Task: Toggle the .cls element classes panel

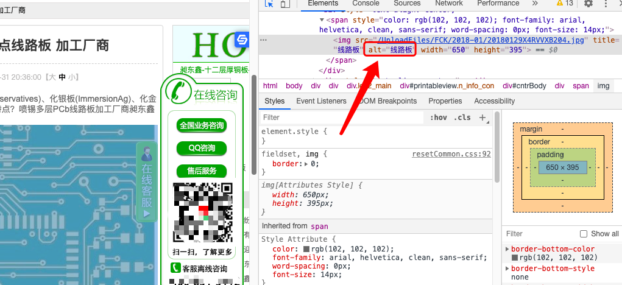Action: click(463, 118)
